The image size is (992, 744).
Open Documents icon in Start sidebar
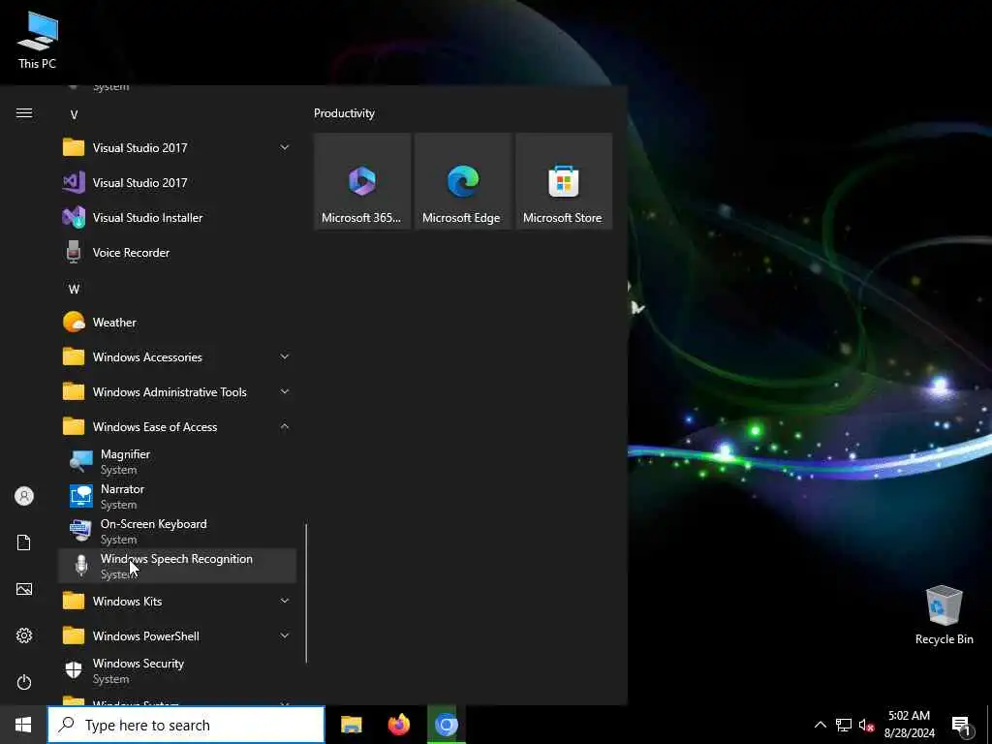(x=24, y=542)
